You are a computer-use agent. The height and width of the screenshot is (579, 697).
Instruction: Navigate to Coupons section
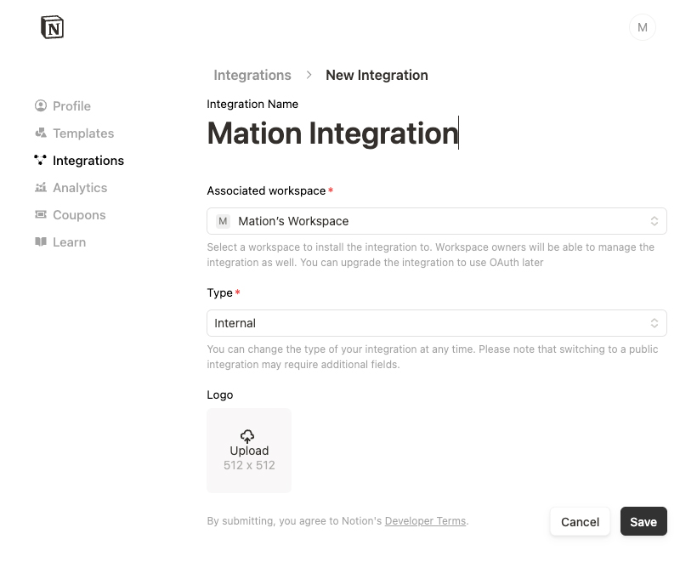point(71,215)
